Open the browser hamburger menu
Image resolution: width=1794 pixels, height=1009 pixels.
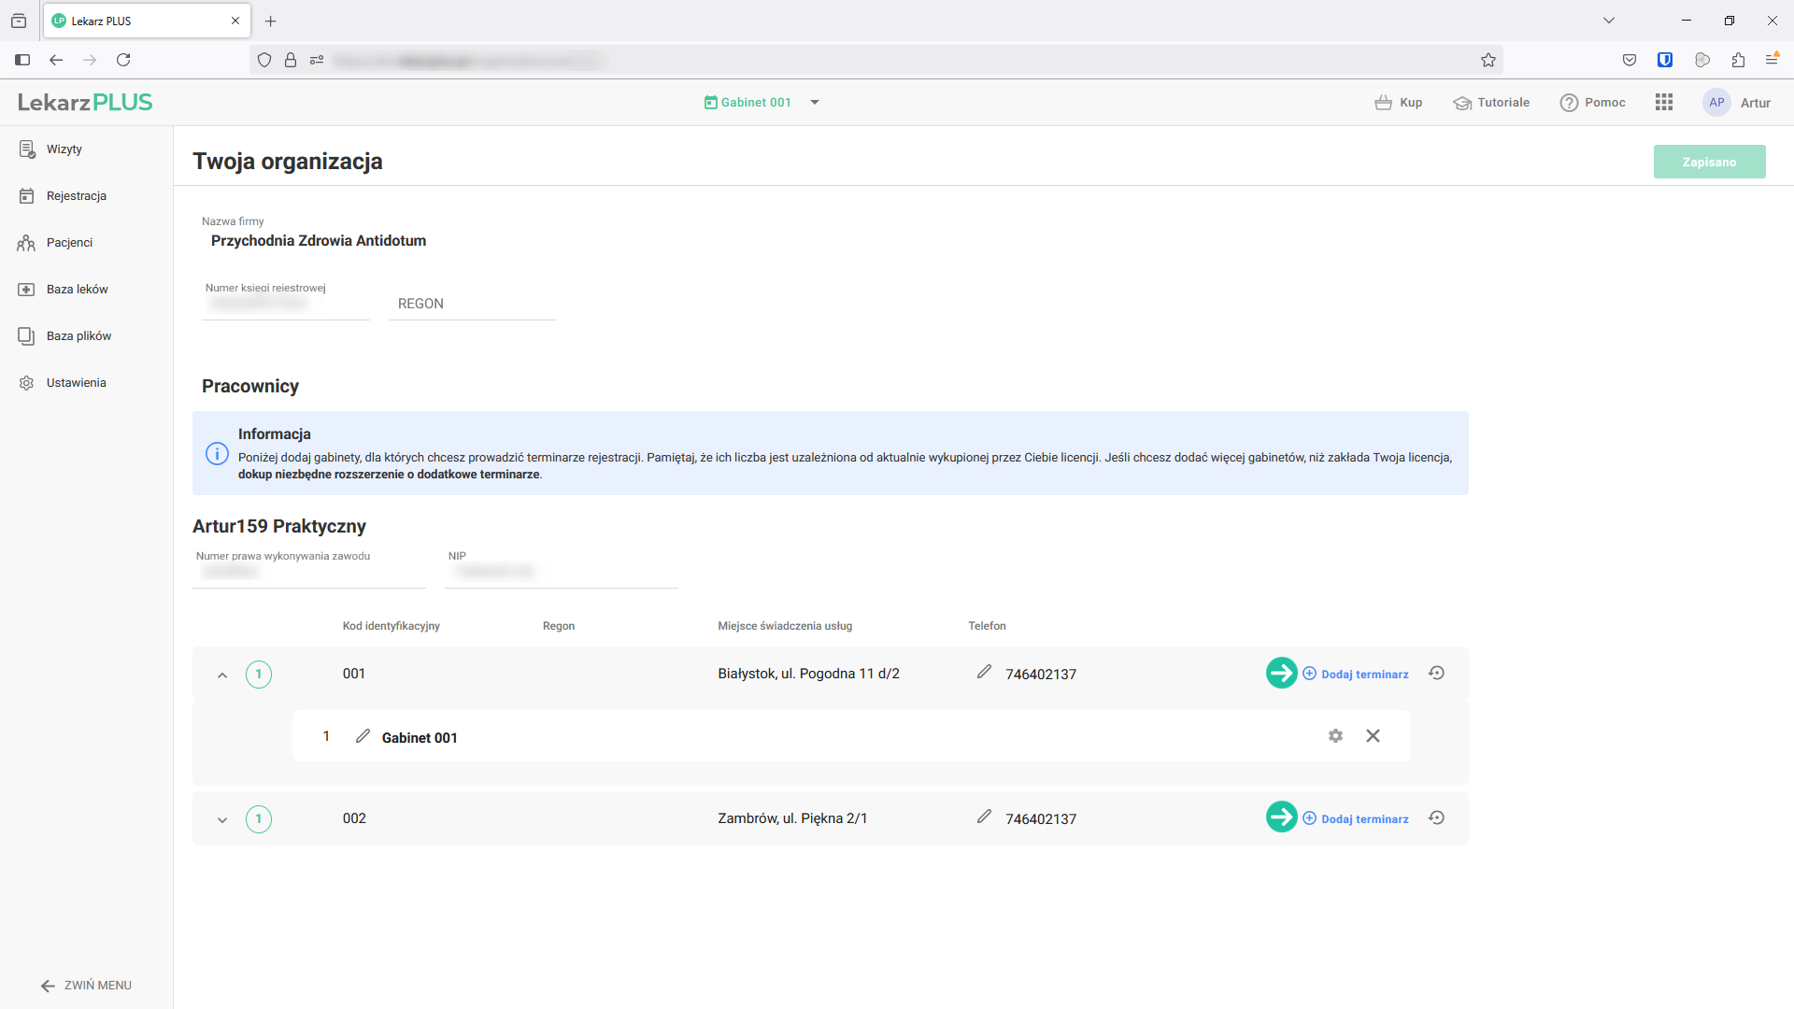point(1772,60)
